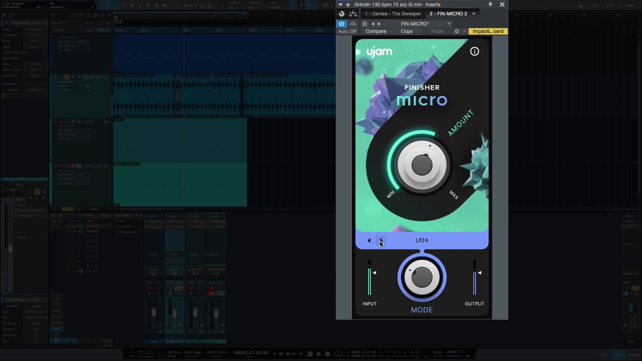Open the plugin info icon
Image resolution: width=642 pixels, height=361 pixels.
[474, 51]
